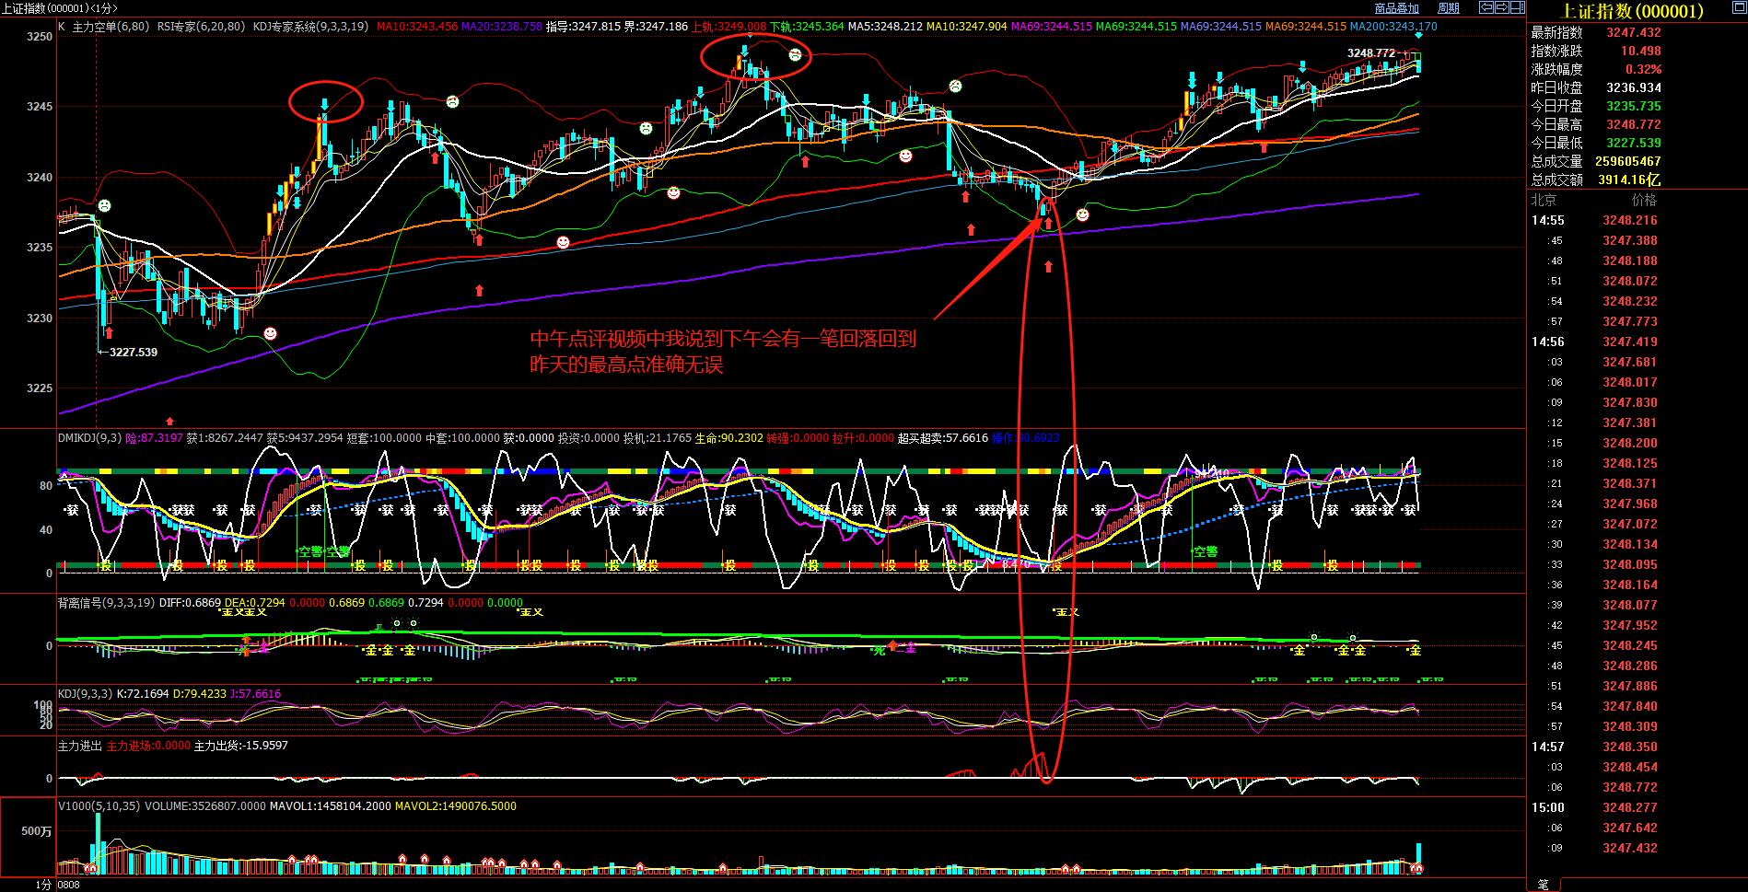The image size is (1748, 892).
Task: Click the 北京 time column header
Action: click(1544, 200)
